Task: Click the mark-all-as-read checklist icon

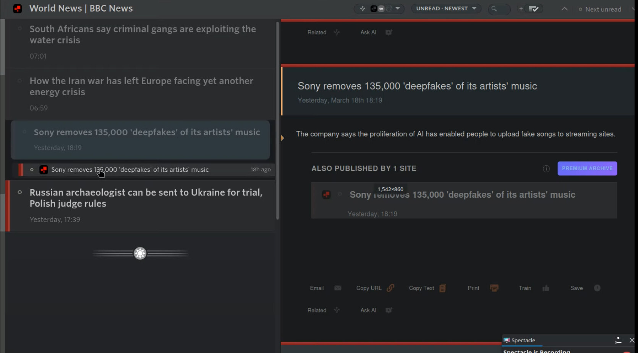Action: click(534, 9)
